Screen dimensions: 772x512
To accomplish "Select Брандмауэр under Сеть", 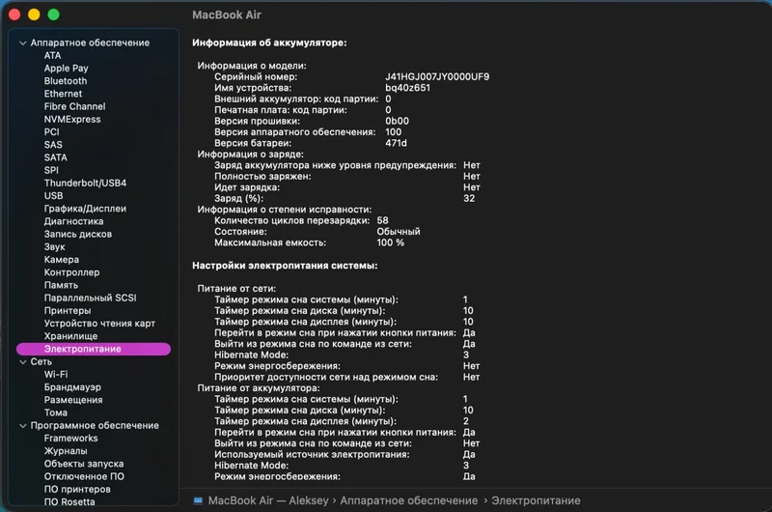I will tap(72, 387).
